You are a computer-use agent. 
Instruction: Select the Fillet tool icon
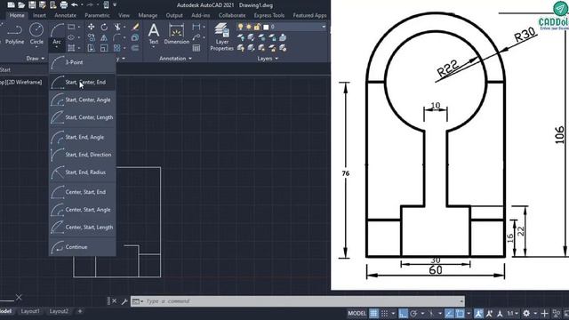click(116, 37)
